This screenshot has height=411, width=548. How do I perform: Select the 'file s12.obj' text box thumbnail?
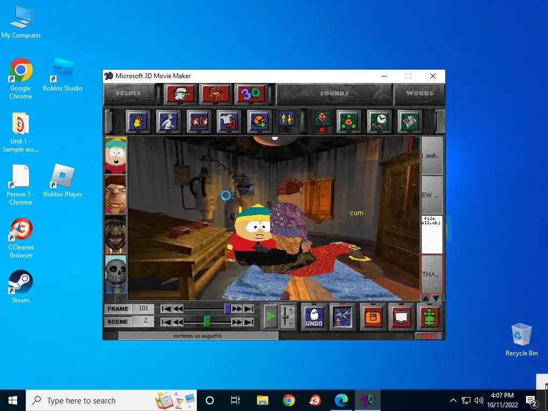pyautogui.click(x=432, y=234)
